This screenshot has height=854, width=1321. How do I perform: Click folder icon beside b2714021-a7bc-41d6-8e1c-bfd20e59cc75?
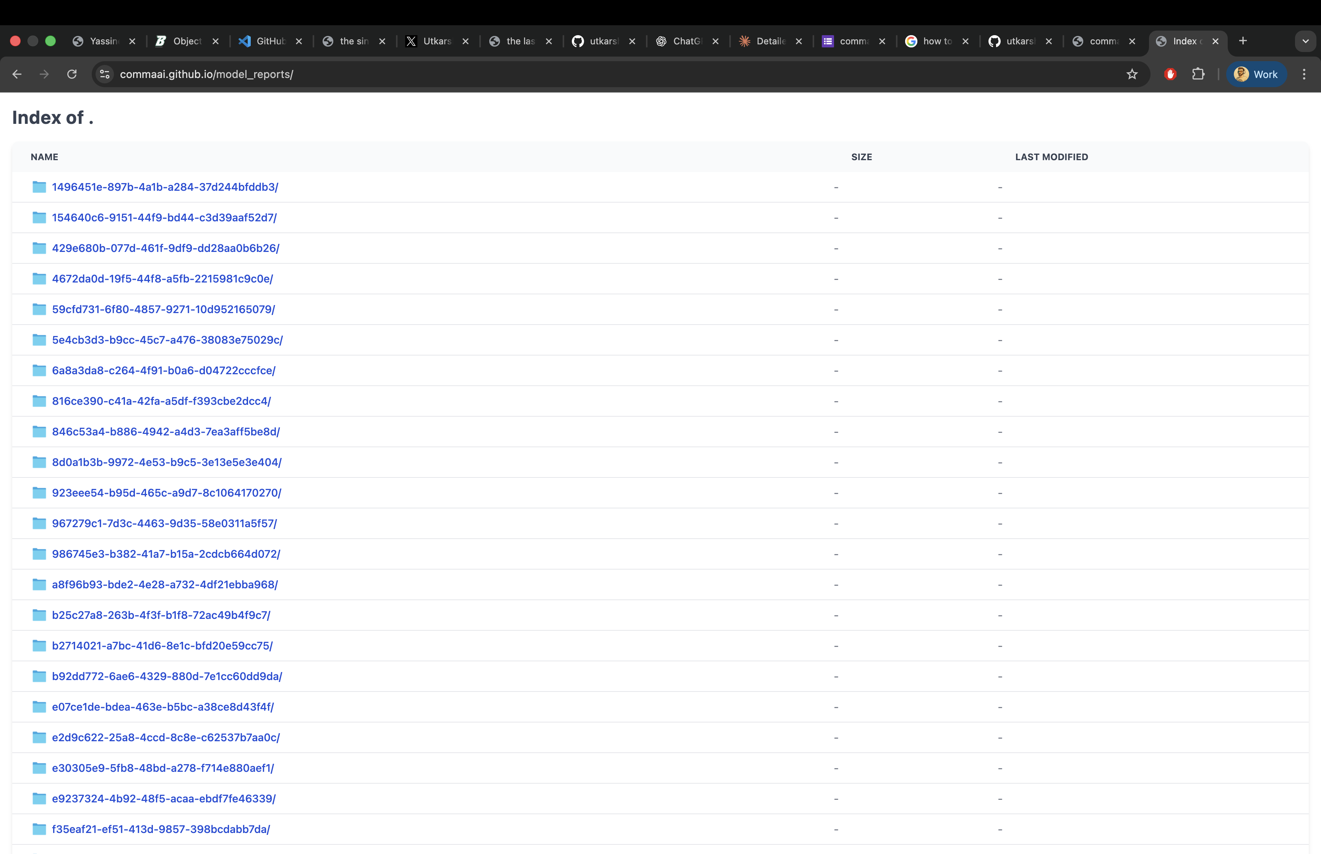click(x=39, y=645)
